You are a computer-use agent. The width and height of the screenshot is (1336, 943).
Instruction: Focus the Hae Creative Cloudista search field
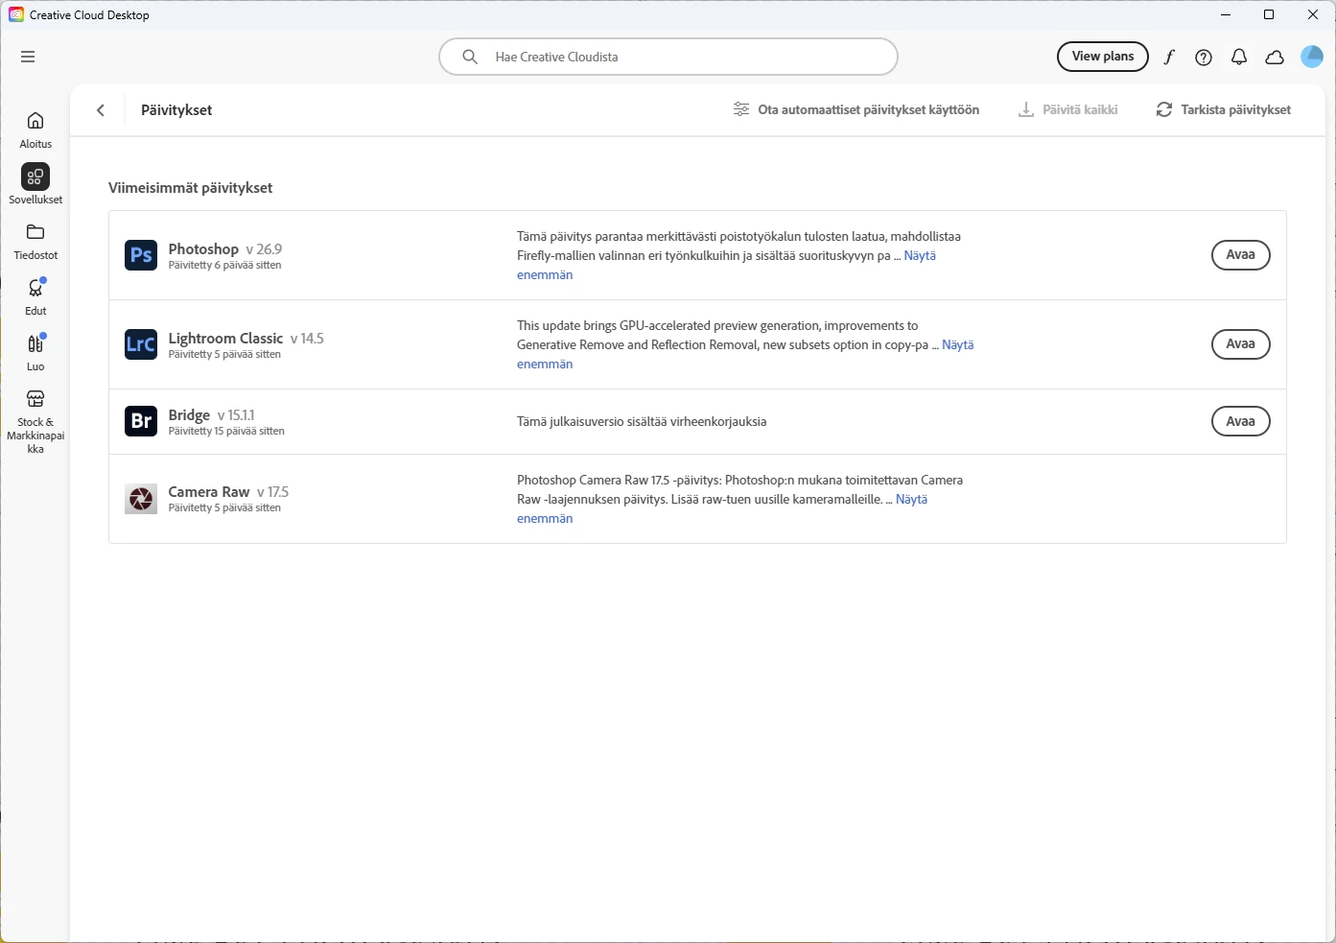668,57
